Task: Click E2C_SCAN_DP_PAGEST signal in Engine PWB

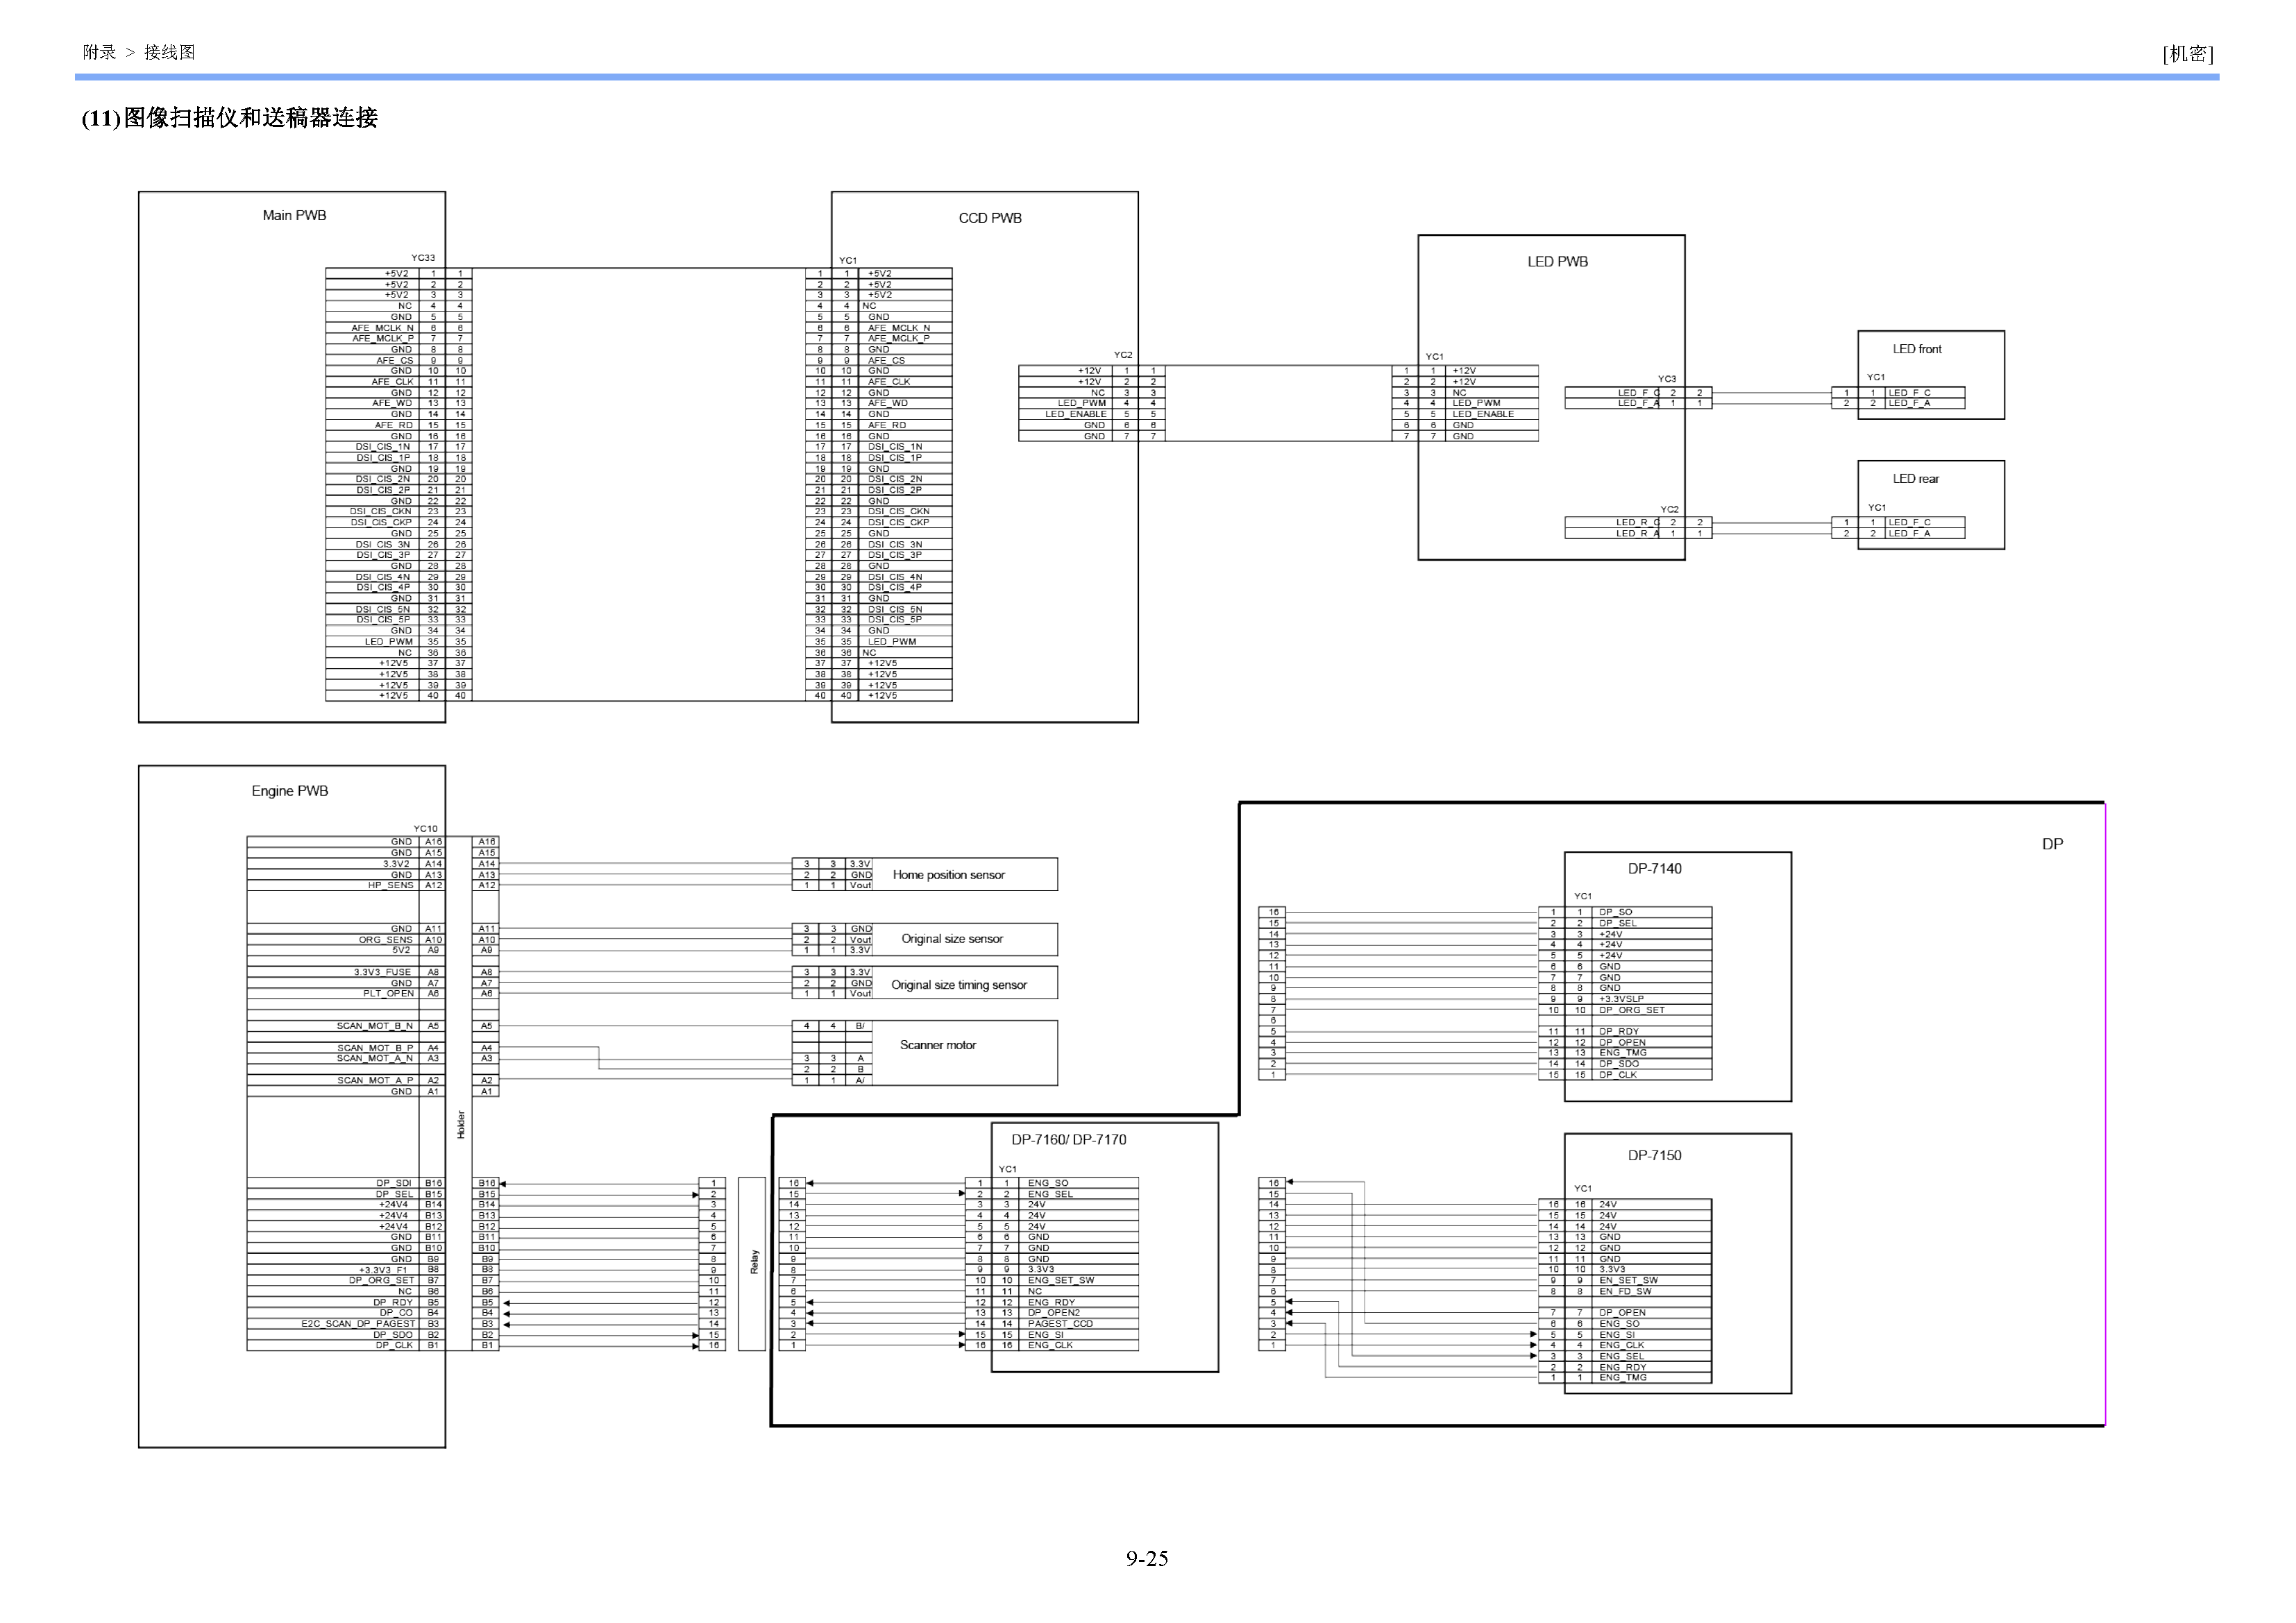Action: (x=357, y=1324)
